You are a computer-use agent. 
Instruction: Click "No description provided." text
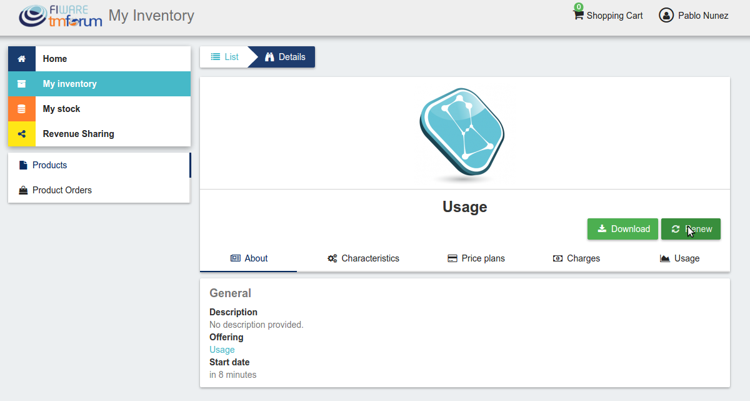(256, 325)
